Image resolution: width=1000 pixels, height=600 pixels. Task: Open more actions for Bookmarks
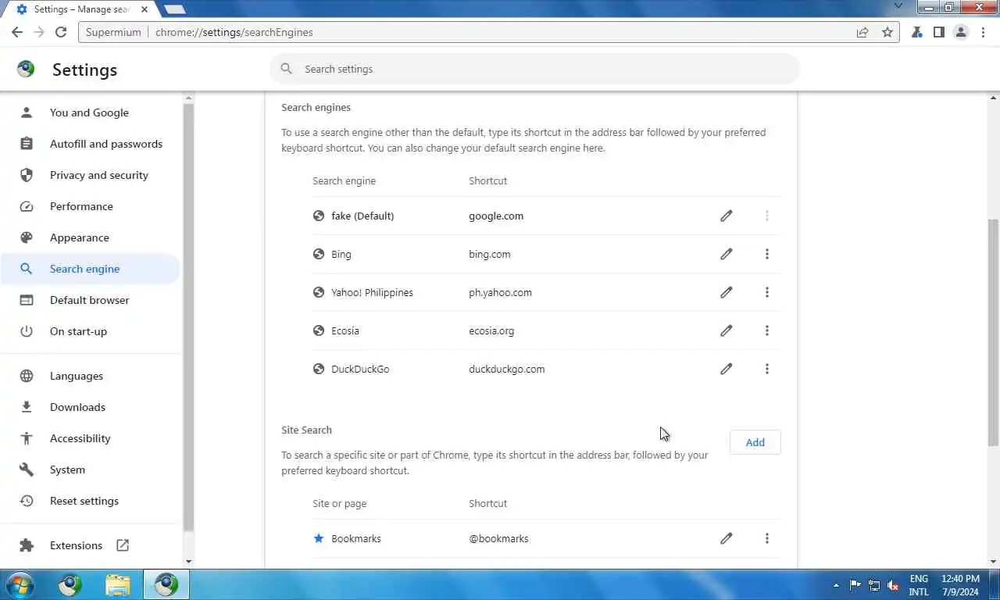tap(767, 538)
